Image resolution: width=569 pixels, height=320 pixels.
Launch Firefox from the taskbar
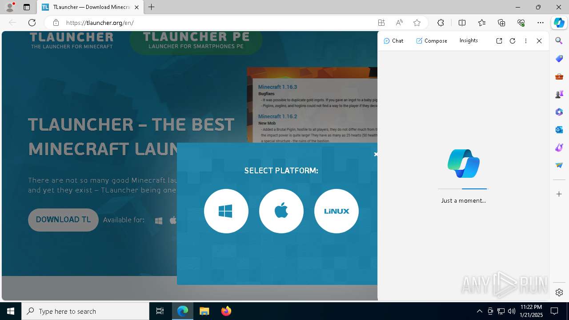(x=226, y=311)
